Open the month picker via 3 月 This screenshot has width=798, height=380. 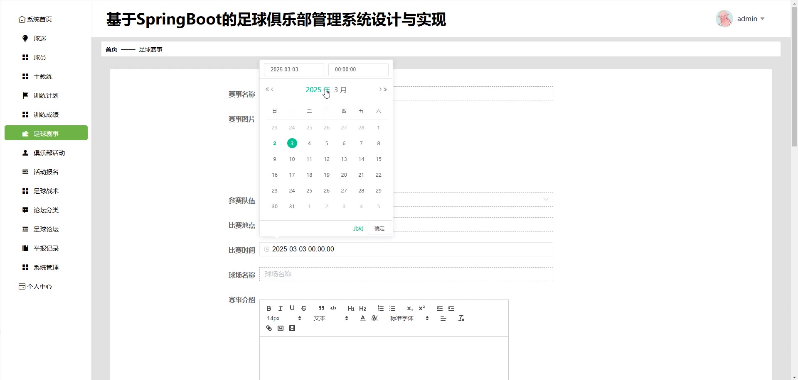click(340, 90)
